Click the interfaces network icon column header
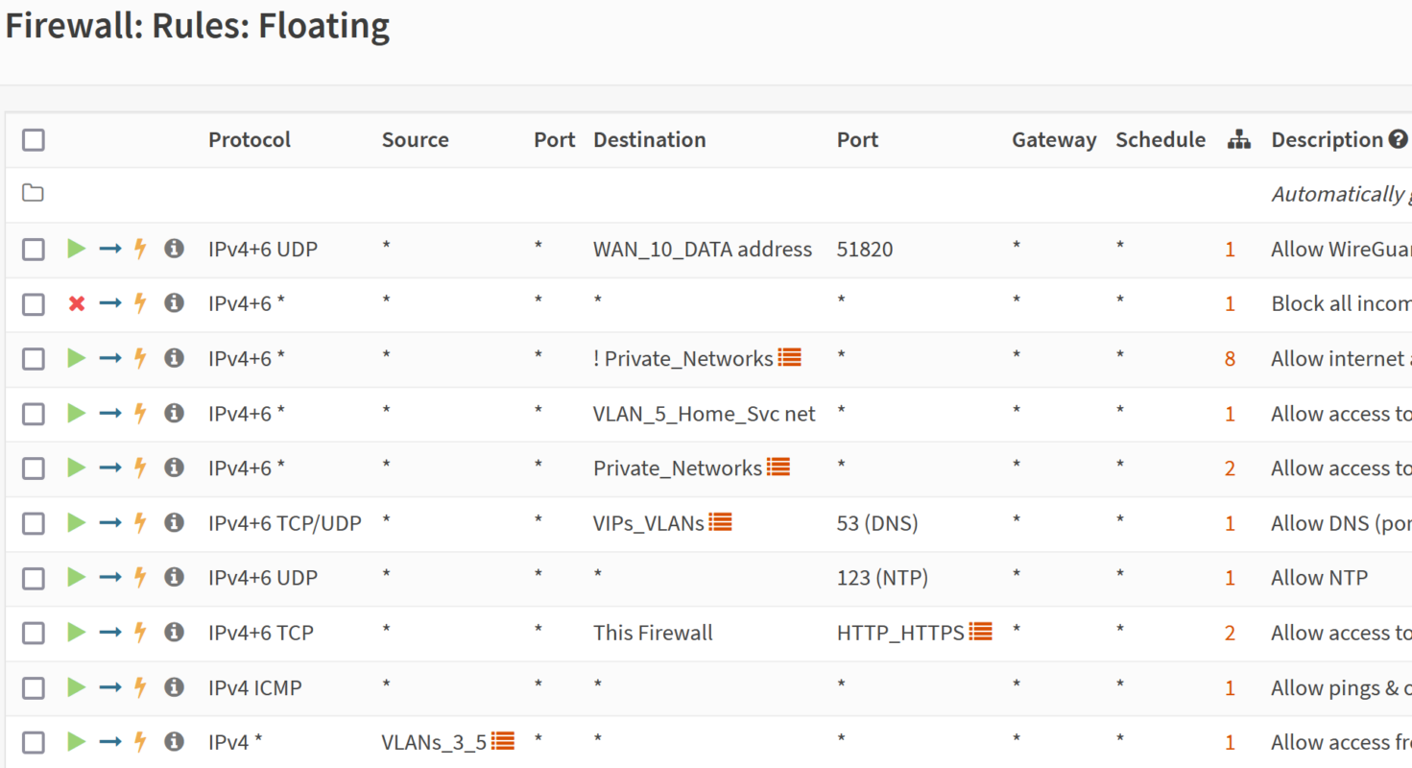Screen dimensions: 1412x768 pos(1238,140)
